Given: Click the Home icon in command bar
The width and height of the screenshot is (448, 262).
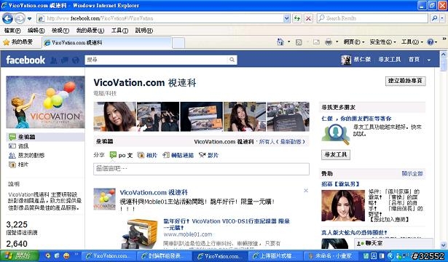Looking at the screenshot, I should (x=280, y=42).
